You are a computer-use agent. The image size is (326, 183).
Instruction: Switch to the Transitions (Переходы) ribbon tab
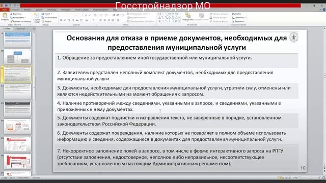tap(52, 10)
